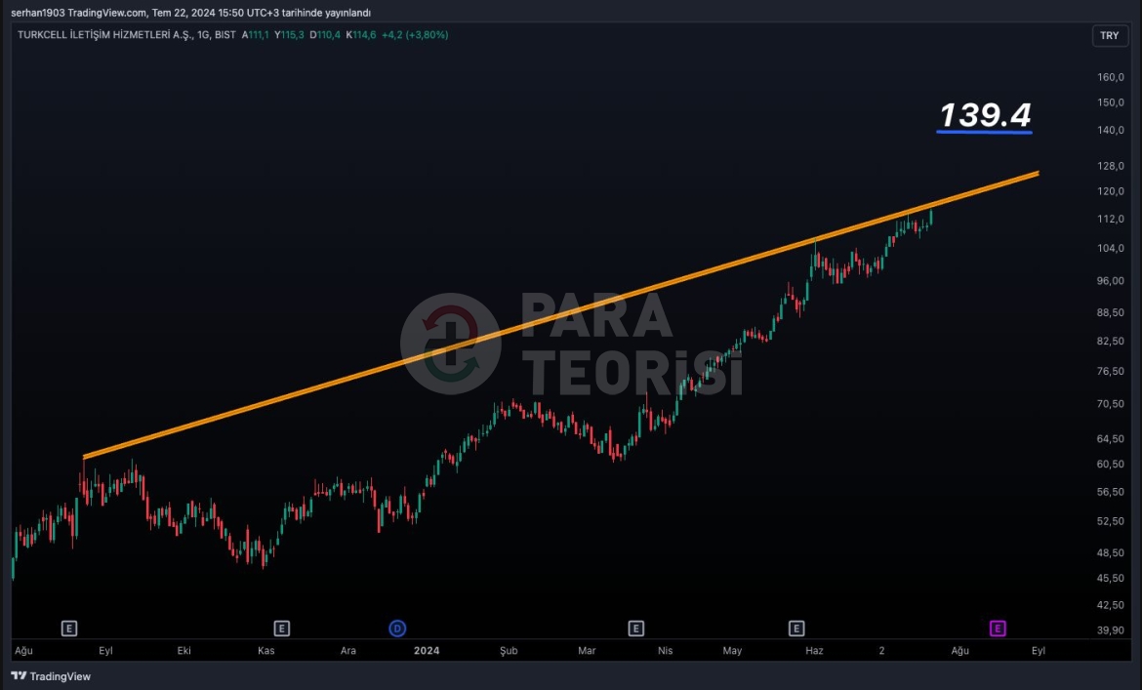This screenshot has height=690, width=1142.
Task: Click the 82,50 price scale label
Action: click(1111, 342)
